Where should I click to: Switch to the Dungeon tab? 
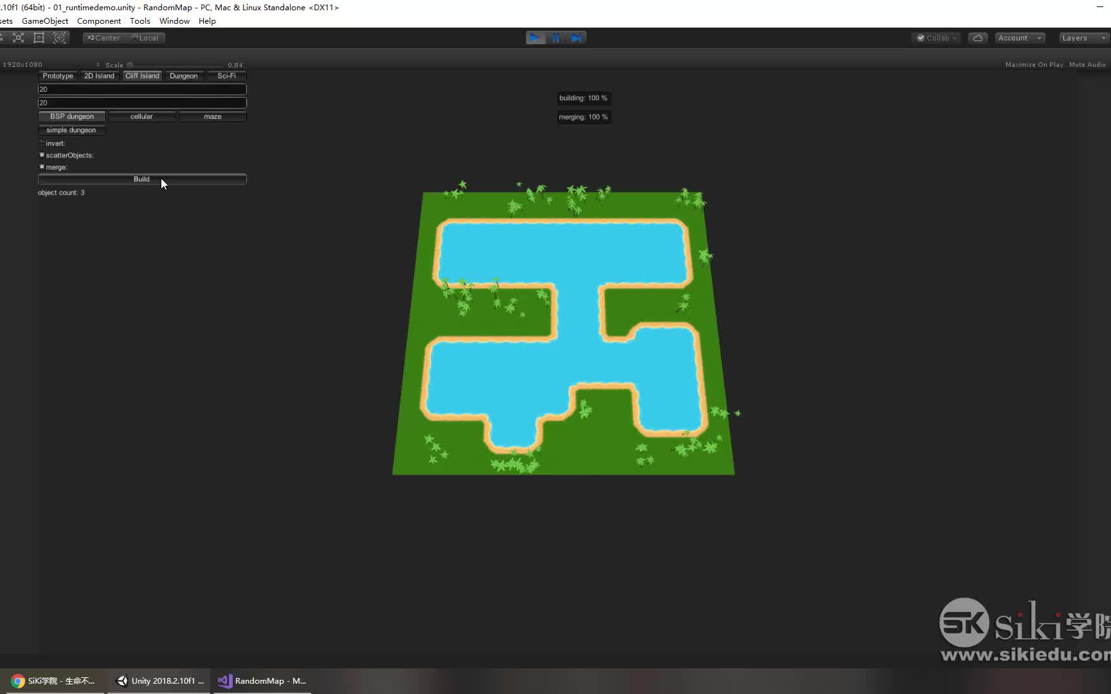pyautogui.click(x=184, y=75)
